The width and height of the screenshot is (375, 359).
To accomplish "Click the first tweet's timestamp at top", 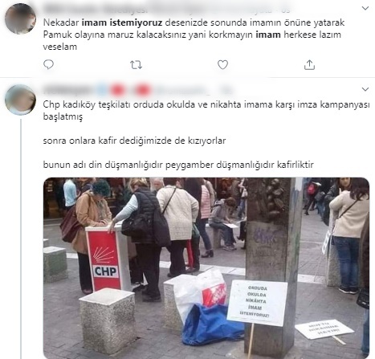I will point(286,10).
